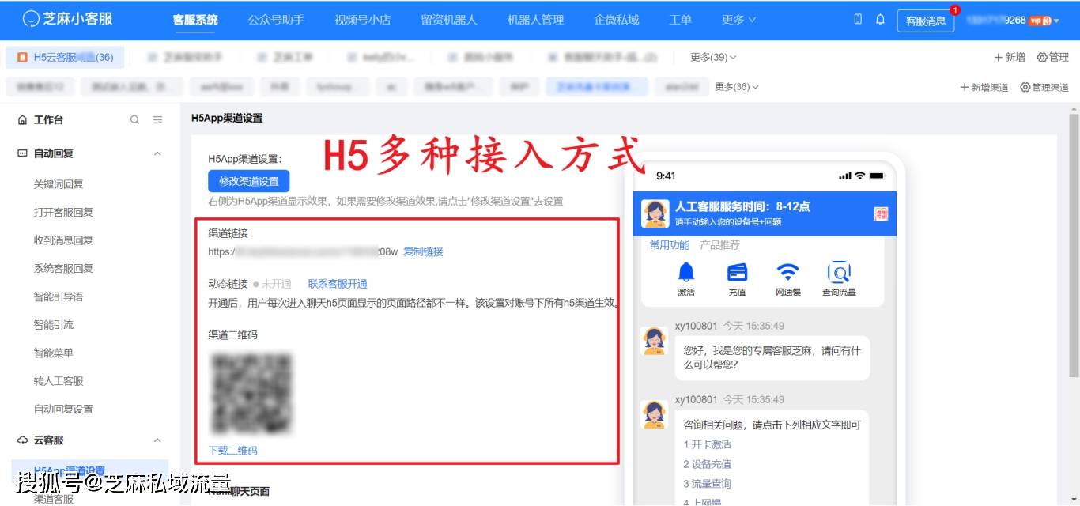Open 系统客服回复

63,268
